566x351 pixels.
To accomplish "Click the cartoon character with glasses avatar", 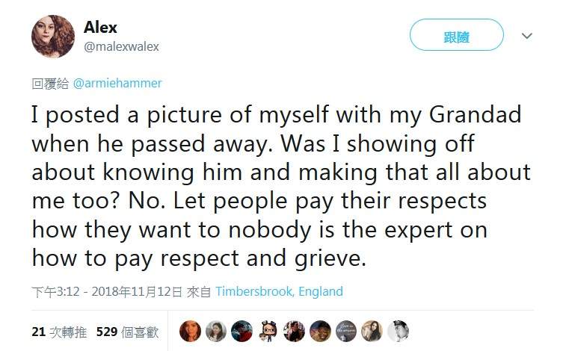I will tap(268, 331).
